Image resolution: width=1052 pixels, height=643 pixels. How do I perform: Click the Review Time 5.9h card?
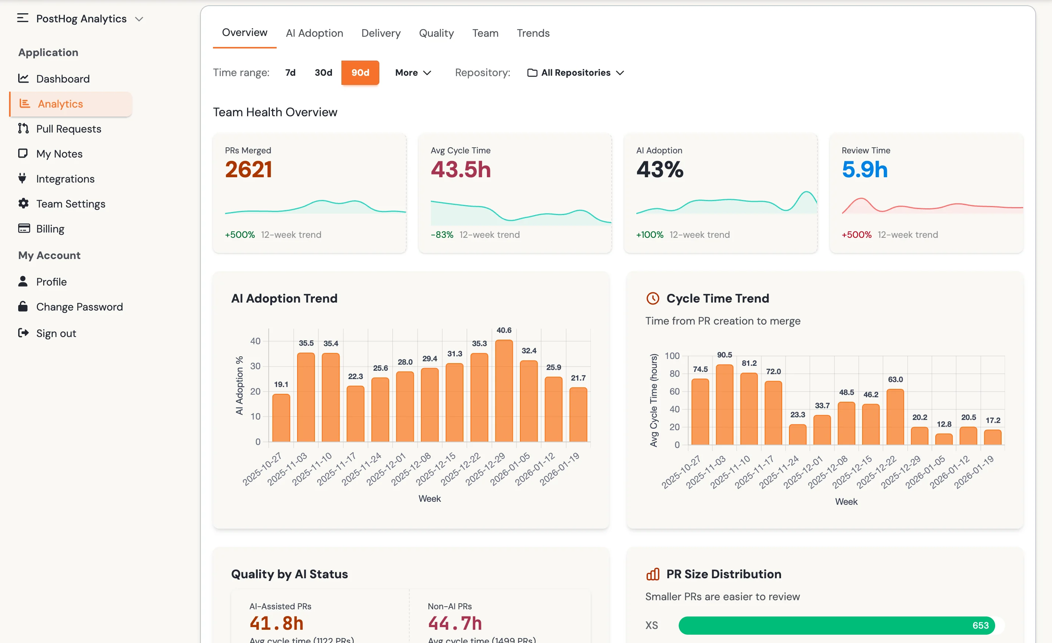927,193
